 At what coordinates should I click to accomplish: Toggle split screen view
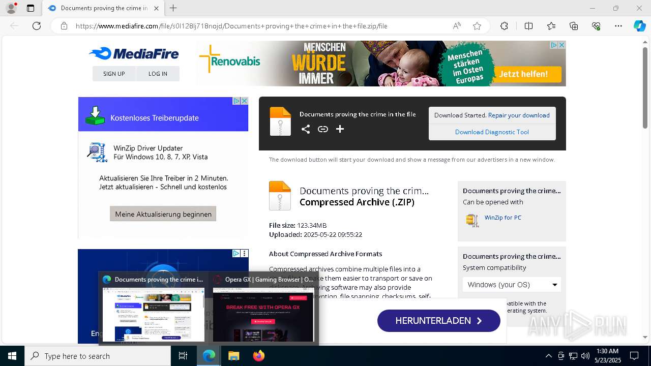point(528,26)
